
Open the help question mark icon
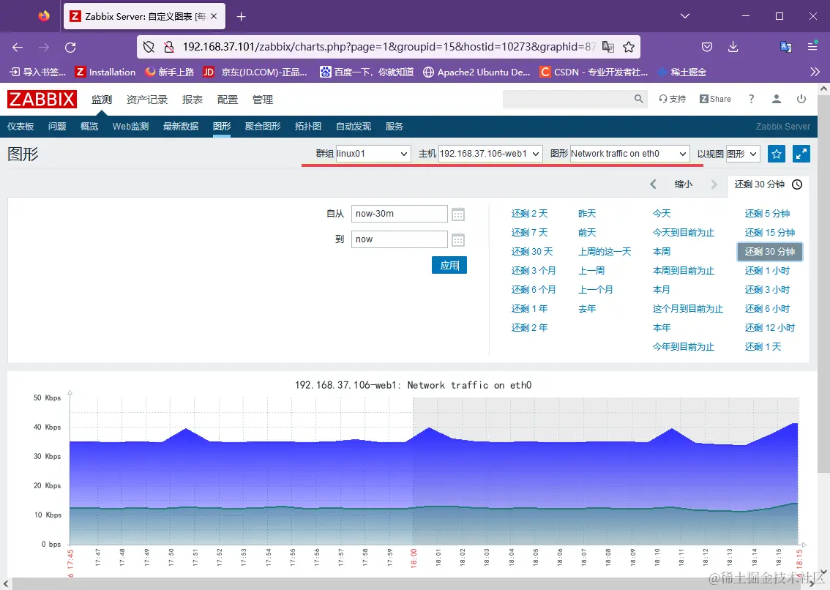coord(751,99)
